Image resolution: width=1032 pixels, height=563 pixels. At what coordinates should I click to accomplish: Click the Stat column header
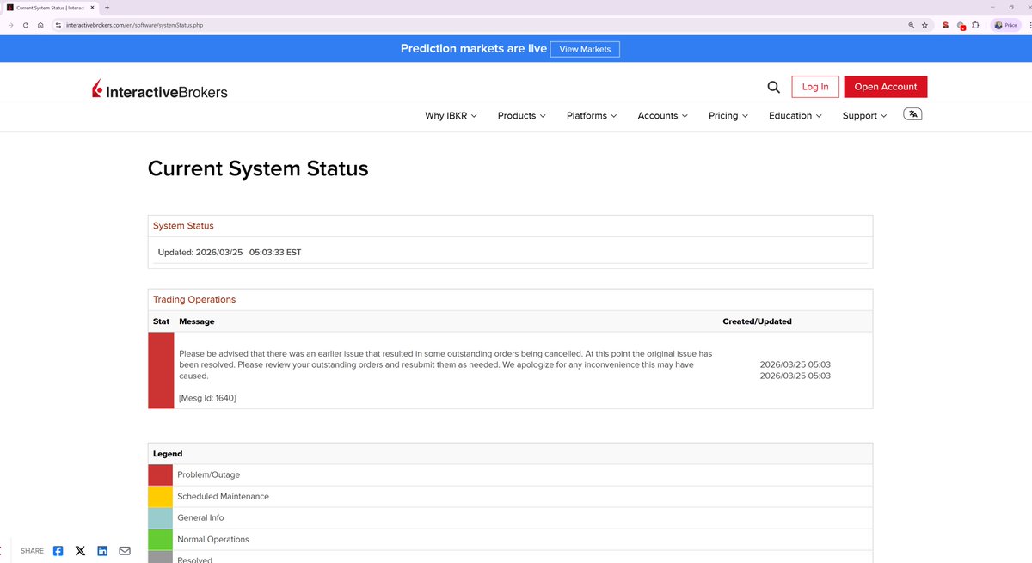[161, 321]
